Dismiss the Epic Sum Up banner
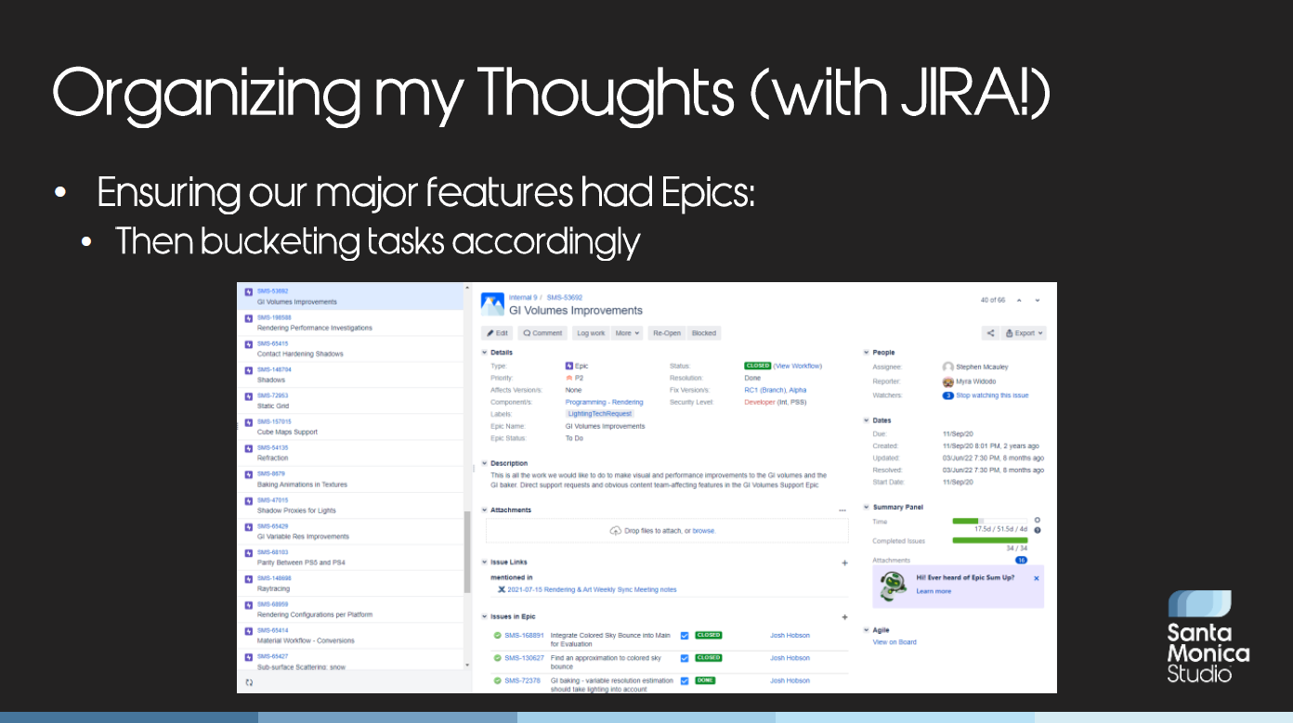This screenshot has width=1293, height=723. (1037, 578)
